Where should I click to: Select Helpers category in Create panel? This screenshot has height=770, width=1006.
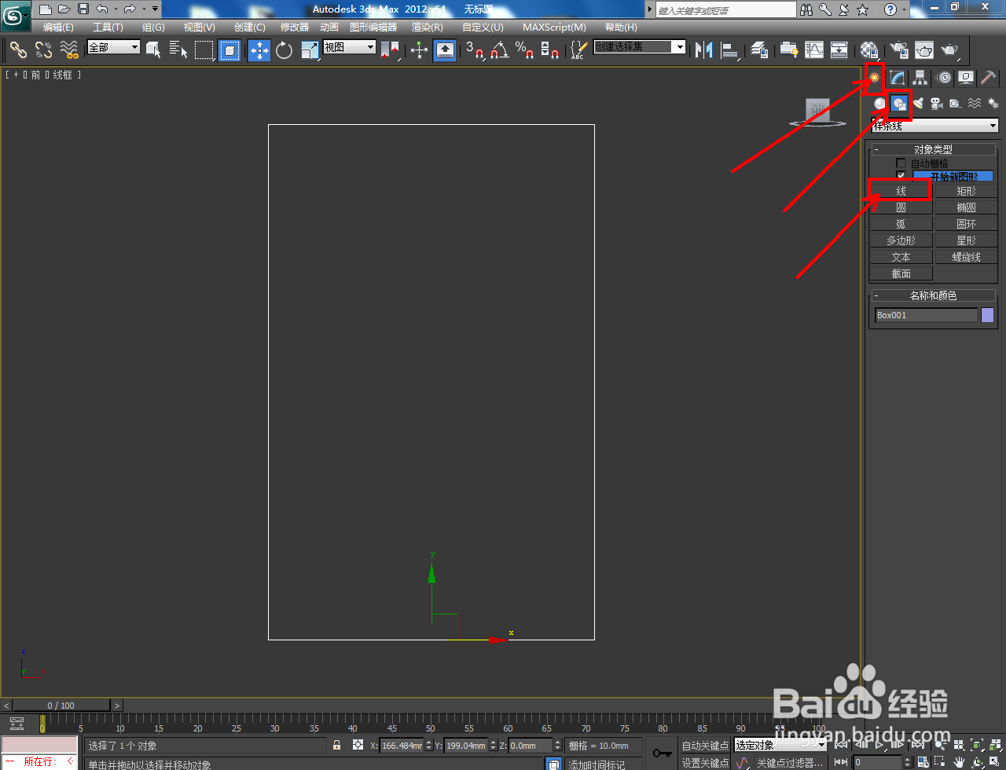[x=955, y=104]
